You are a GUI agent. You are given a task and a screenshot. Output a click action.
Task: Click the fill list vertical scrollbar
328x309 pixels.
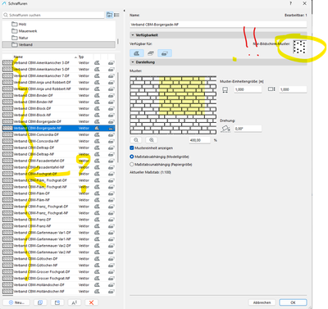[118, 117]
